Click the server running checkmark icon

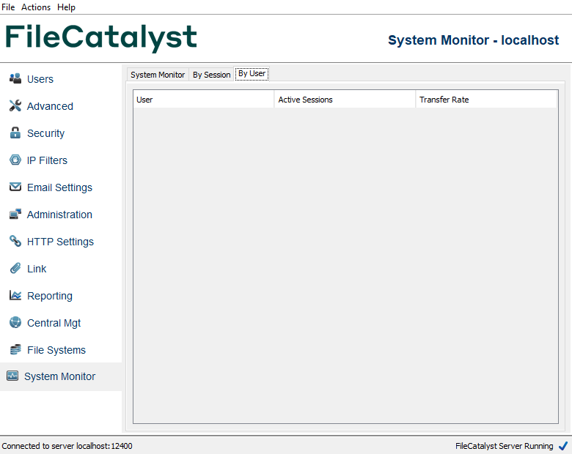point(563,446)
